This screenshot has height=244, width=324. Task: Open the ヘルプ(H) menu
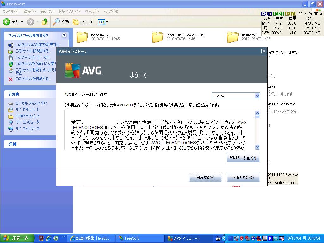111,12
